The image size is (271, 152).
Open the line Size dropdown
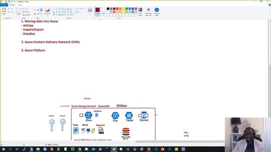click(90, 12)
